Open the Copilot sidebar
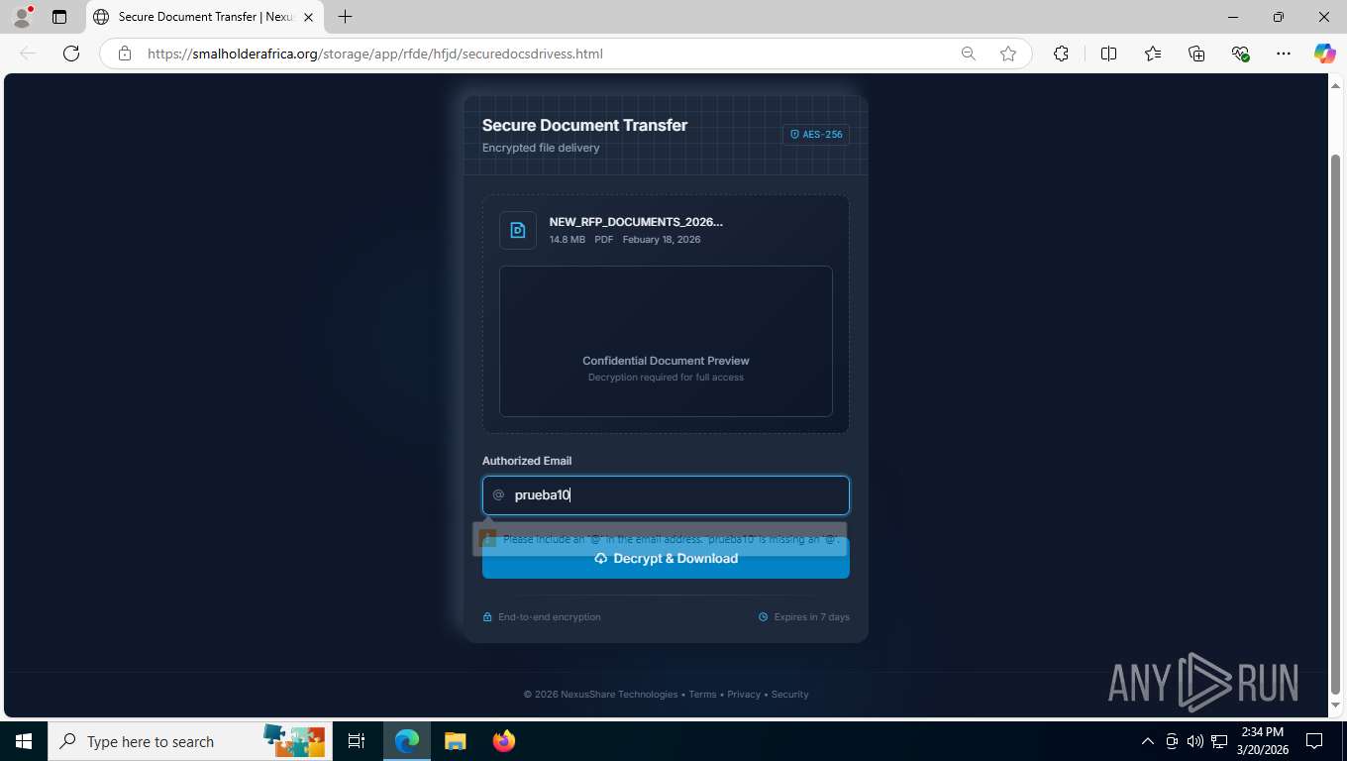Screen dimensions: 1347x761 pos(1325,54)
